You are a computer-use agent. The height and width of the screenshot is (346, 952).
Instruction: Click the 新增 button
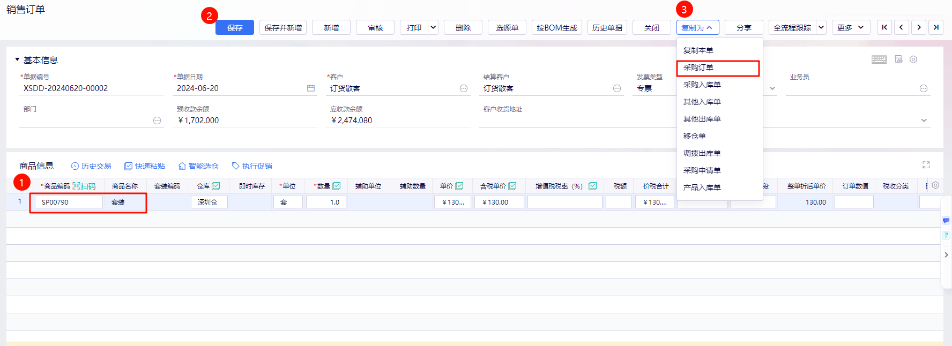click(x=331, y=27)
